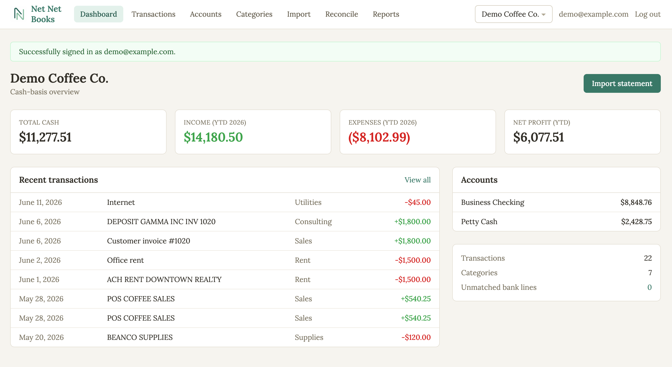
Task: Select the Internet transaction row
Action: click(225, 203)
